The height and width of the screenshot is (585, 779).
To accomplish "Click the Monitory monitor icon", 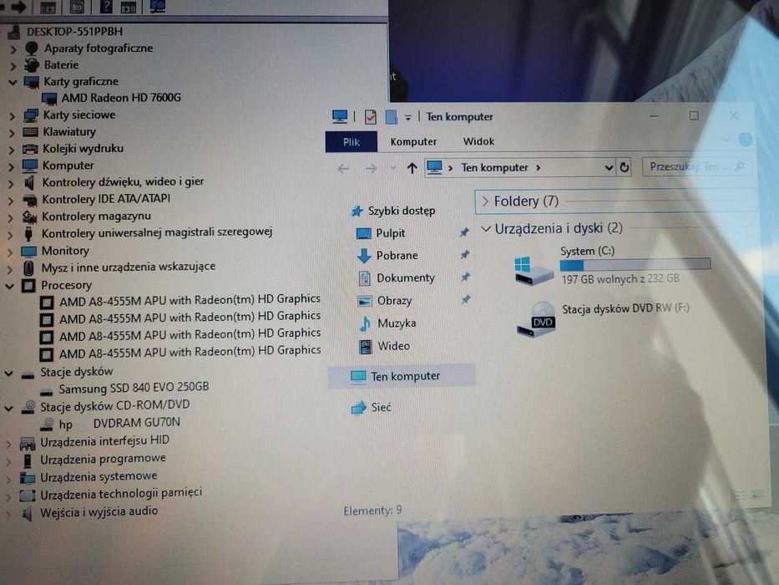I will tap(29, 252).
